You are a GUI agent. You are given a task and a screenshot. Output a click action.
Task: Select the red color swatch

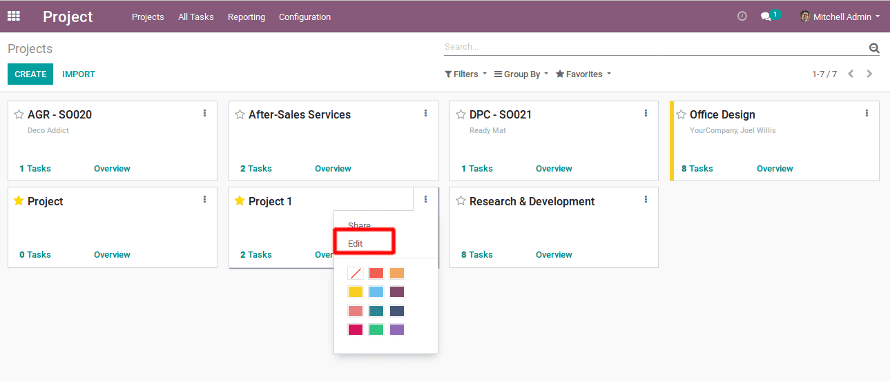point(376,274)
